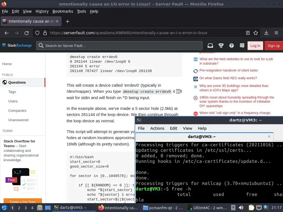The width and height of the screenshot is (283, 212).
Task: Switch to virtual desktop 4
Action: tap(32, 208)
